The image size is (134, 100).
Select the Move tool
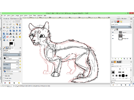point(20,27)
